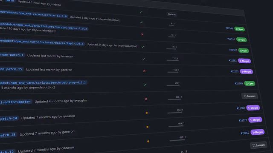Click the green check status of main branch

[x=141, y=12]
